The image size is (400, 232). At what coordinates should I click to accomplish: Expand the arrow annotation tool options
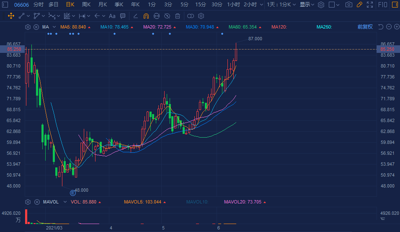point(103,16)
